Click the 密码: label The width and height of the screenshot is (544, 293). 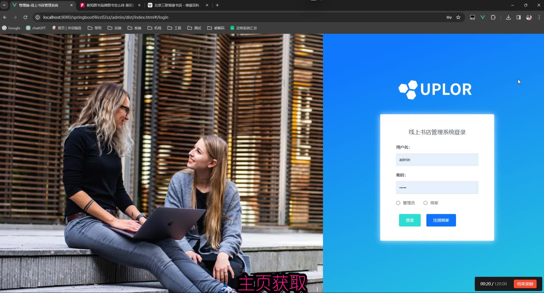click(x=401, y=175)
